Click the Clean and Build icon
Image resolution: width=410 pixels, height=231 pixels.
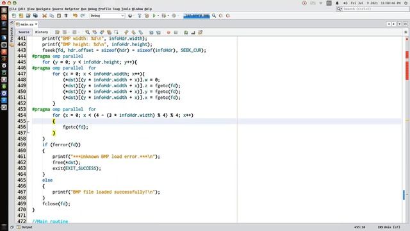(x=147, y=15)
